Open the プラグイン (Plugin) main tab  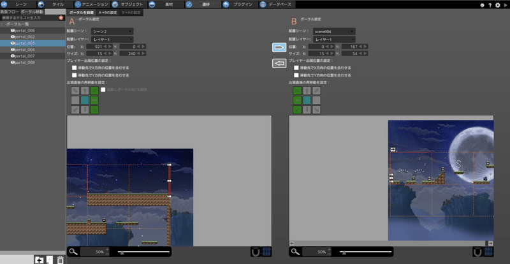click(240, 4)
